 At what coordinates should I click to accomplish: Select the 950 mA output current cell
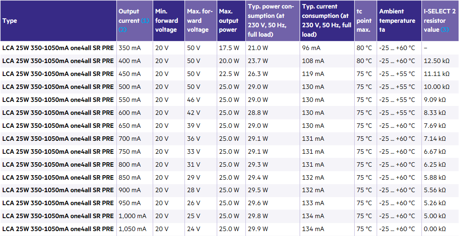[x=135, y=203]
